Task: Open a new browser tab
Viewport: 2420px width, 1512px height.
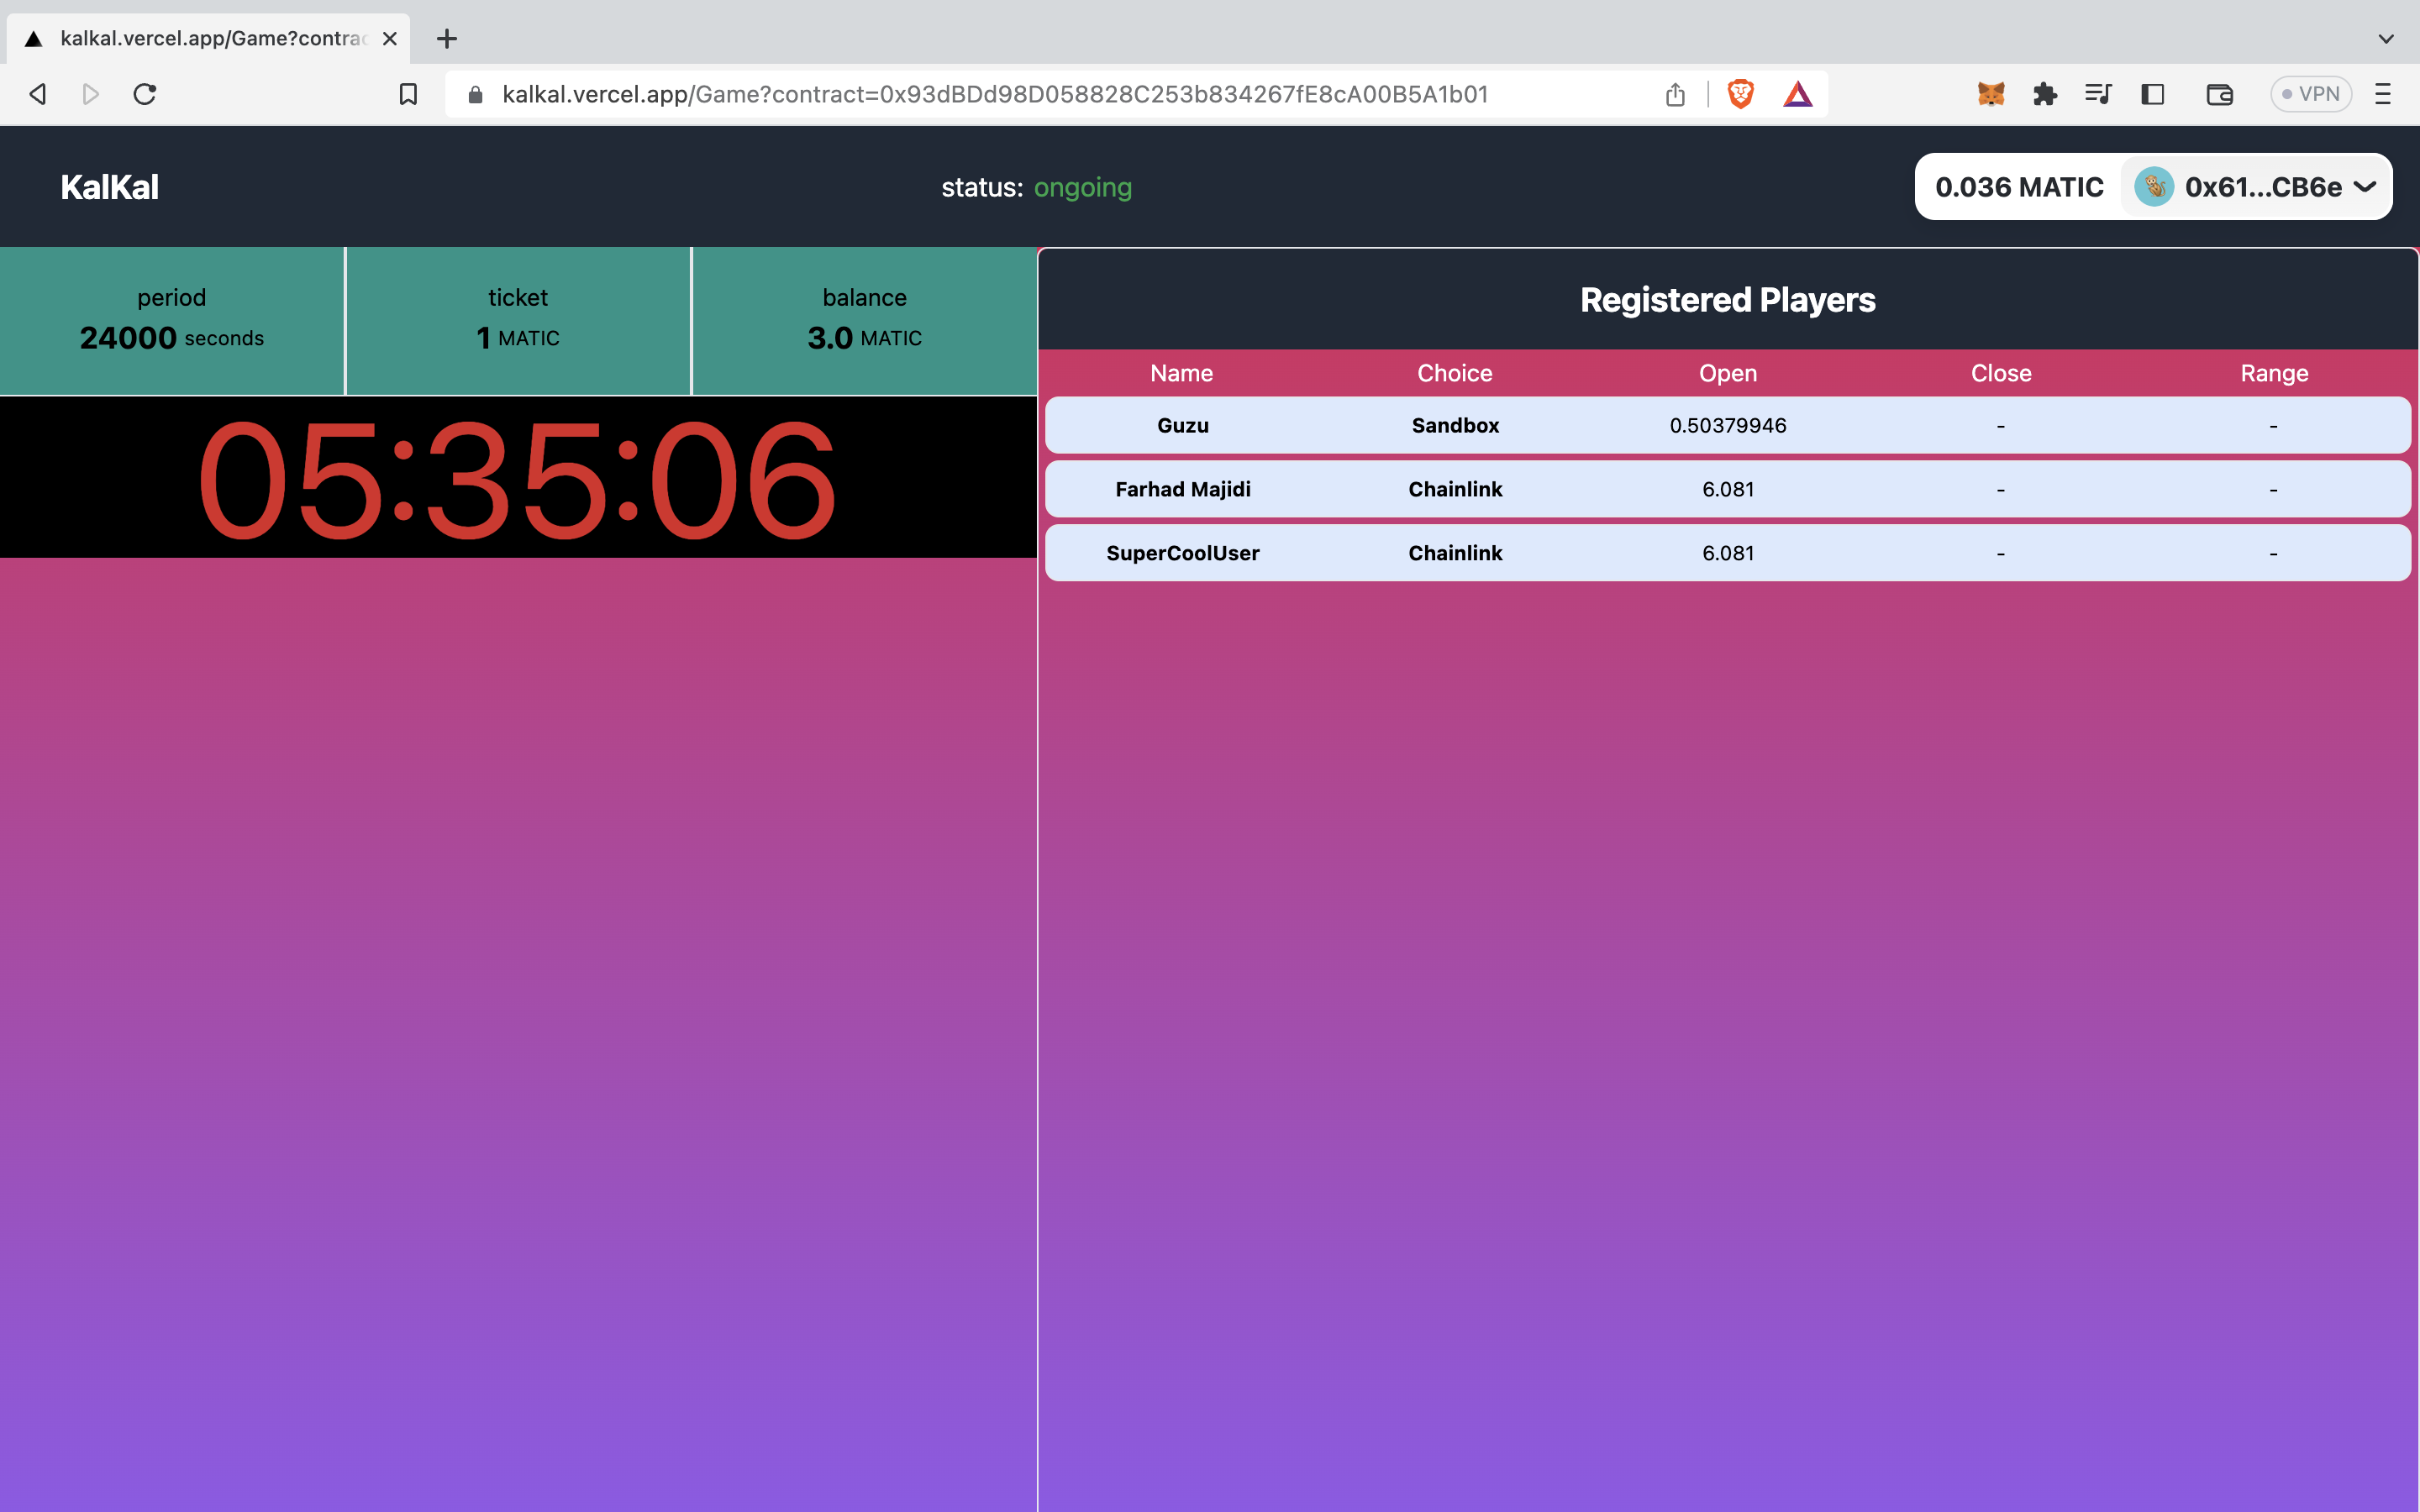Action: coord(447,39)
